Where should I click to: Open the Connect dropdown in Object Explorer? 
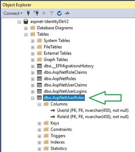coord(13,13)
